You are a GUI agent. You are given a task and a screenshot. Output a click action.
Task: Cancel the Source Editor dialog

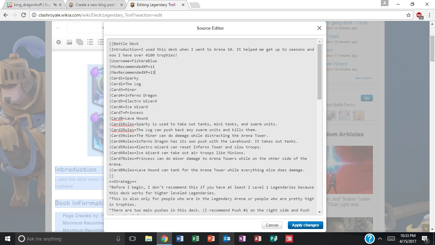pyautogui.click(x=272, y=225)
